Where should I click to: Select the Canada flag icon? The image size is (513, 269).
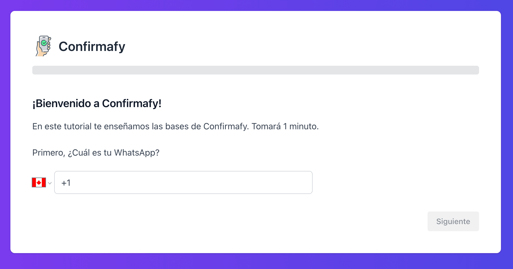coord(39,182)
